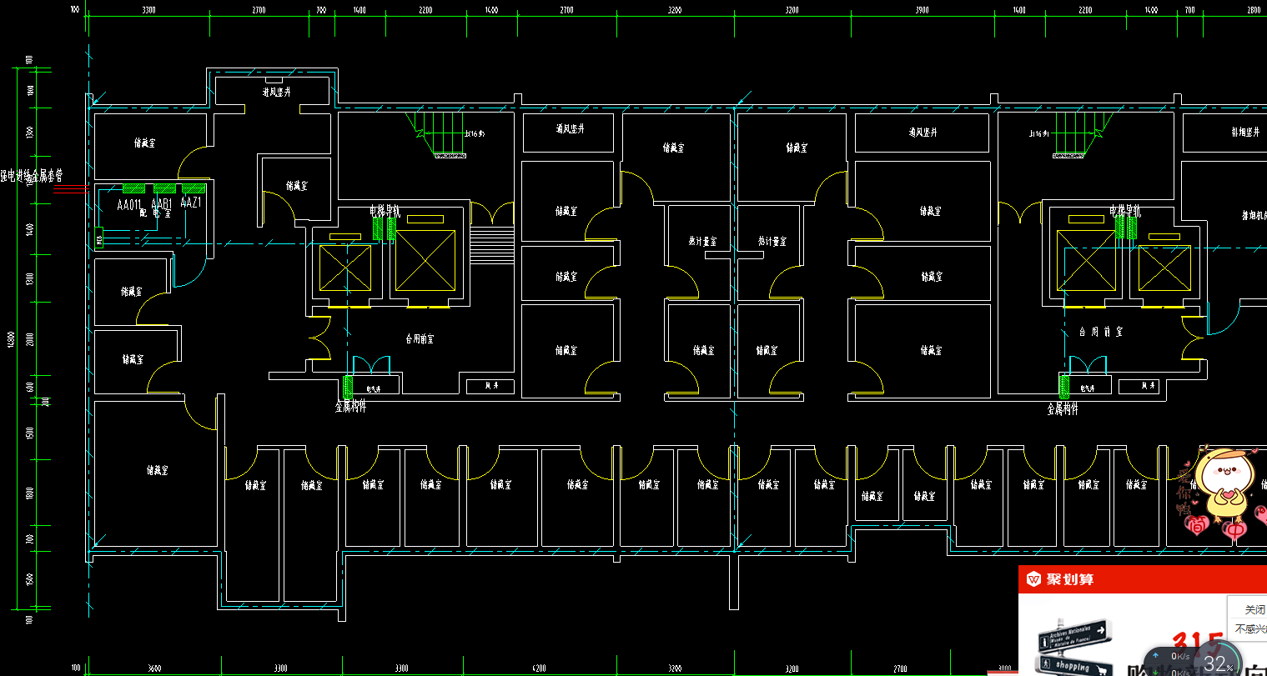Screen dimensions: 1267x676
Task: Select the 3900 dimension at top
Action: coord(922,10)
